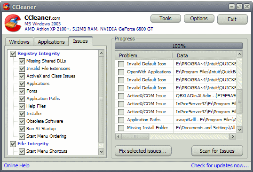Check the Missing Install Folder row
The height and width of the screenshot is (172, 253).
121,128
